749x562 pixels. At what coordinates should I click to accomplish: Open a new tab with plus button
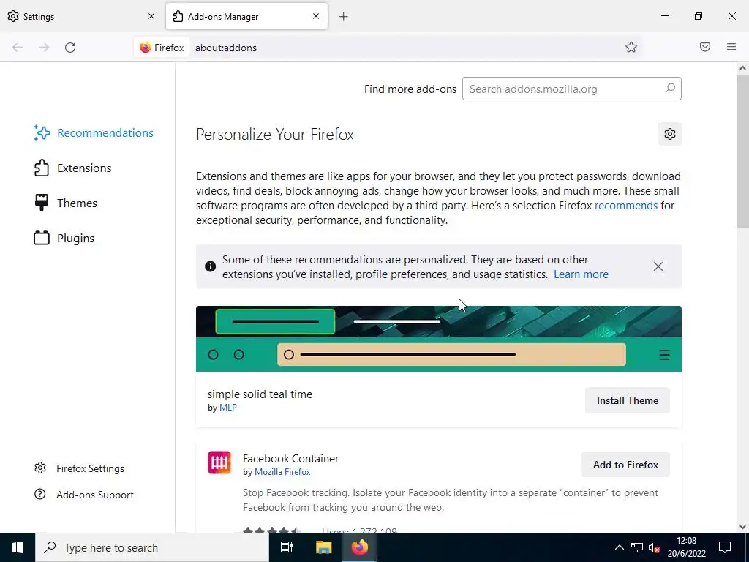[x=344, y=17]
